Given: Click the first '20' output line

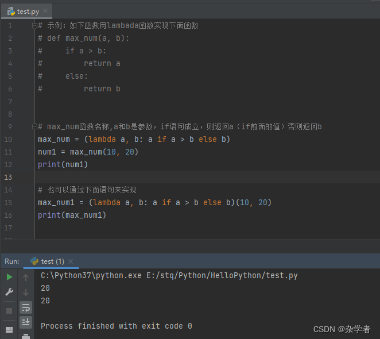Looking at the screenshot, I should pyautogui.click(x=45, y=288).
